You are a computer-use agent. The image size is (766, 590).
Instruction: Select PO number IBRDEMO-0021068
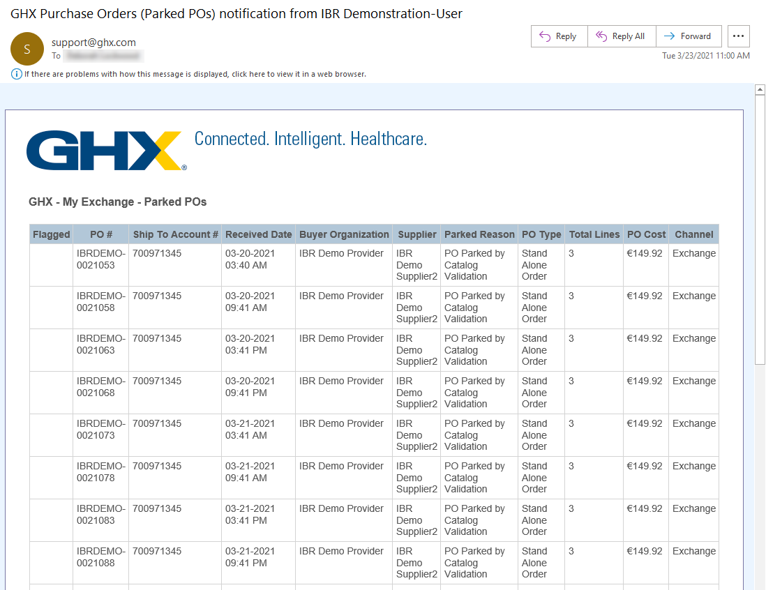(x=100, y=387)
